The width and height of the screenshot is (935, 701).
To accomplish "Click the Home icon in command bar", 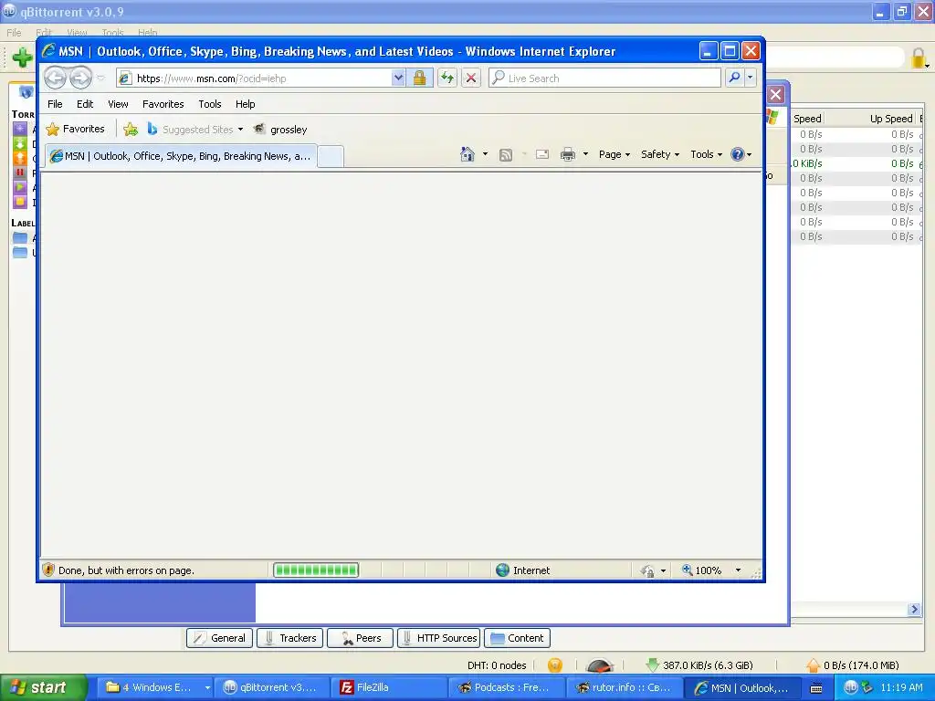I will 467,154.
